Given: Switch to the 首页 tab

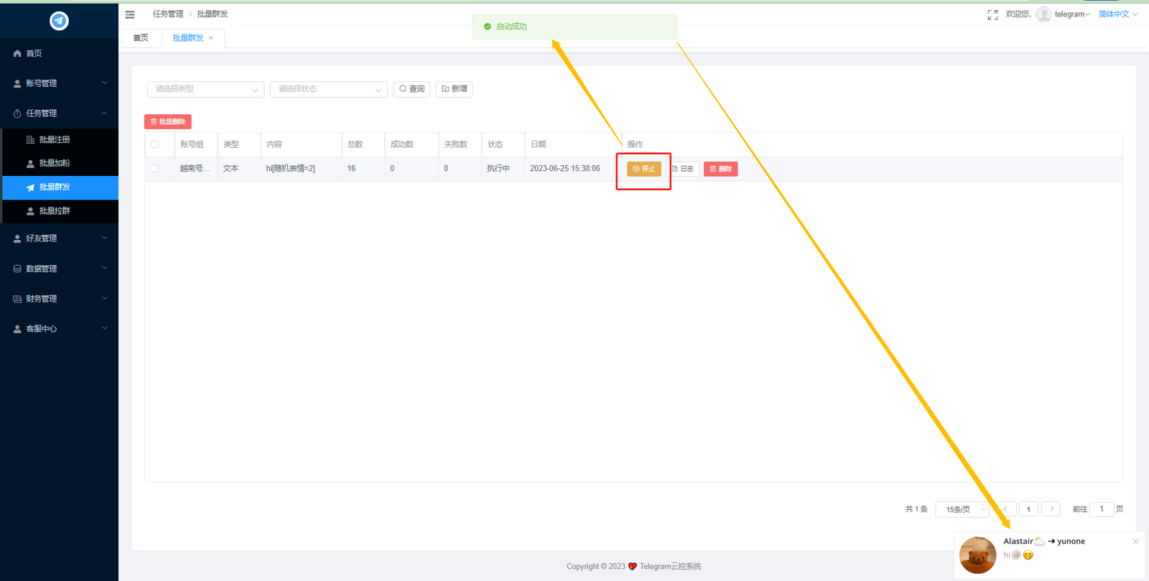Looking at the screenshot, I should (x=141, y=38).
